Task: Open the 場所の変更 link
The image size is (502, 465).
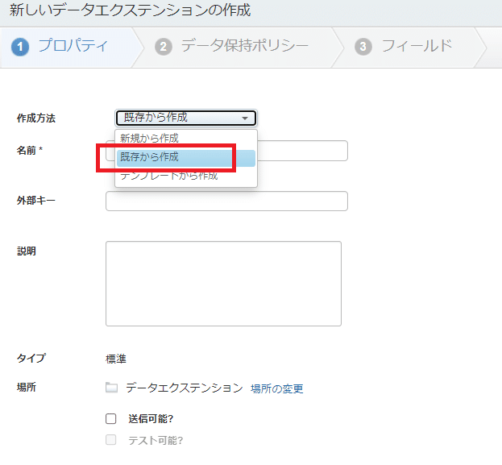Action: [277, 388]
